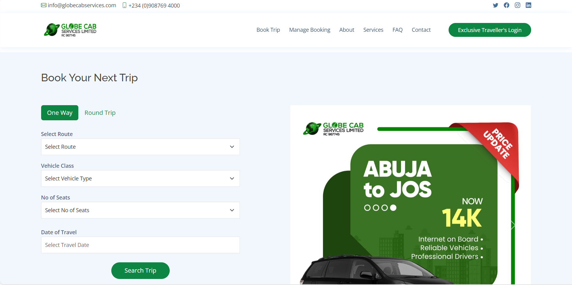This screenshot has height=285, width=572.
Task: Open the Facebook social icon
Action: pos(506,5)
